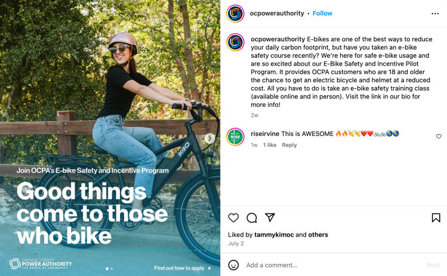The image size is (447, 276).
Task: Go to next carousel image arrow
Action: [x=209, y=138]
